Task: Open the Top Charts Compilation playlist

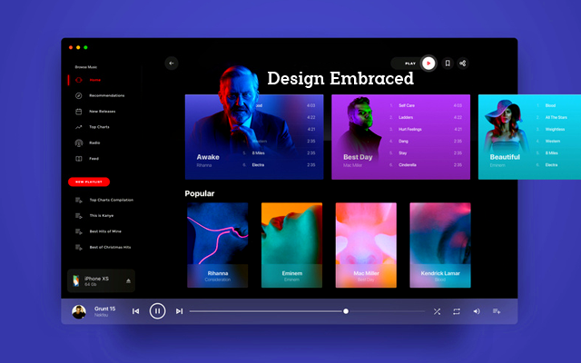Action: click(112, 200)
